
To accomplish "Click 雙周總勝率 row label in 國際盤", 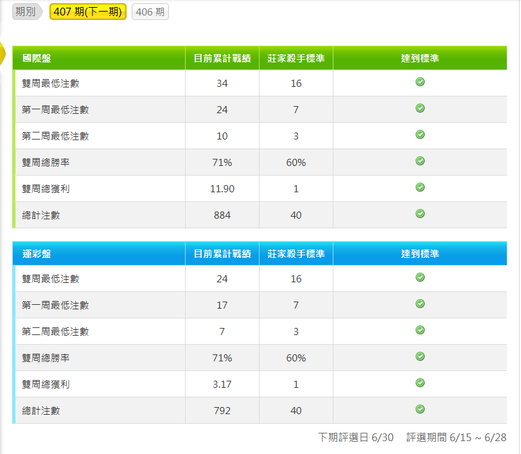I will (46, 162).
